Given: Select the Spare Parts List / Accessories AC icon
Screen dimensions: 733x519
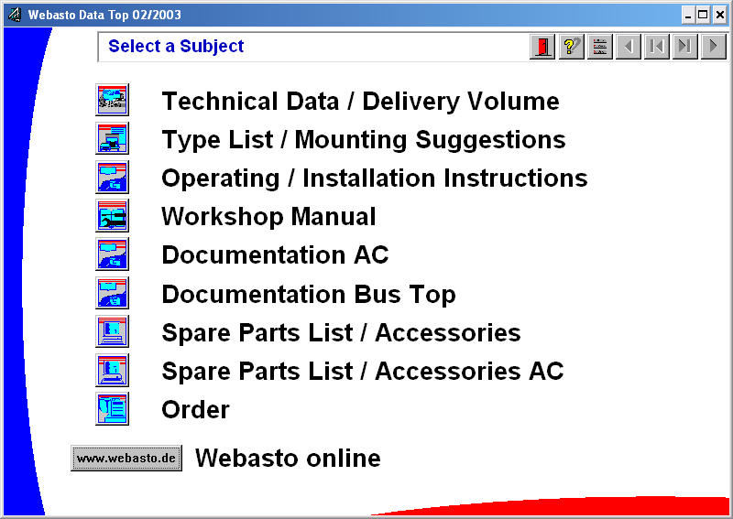Looking at the screenshot, I should pyautogui.click(x=112, y=370).
